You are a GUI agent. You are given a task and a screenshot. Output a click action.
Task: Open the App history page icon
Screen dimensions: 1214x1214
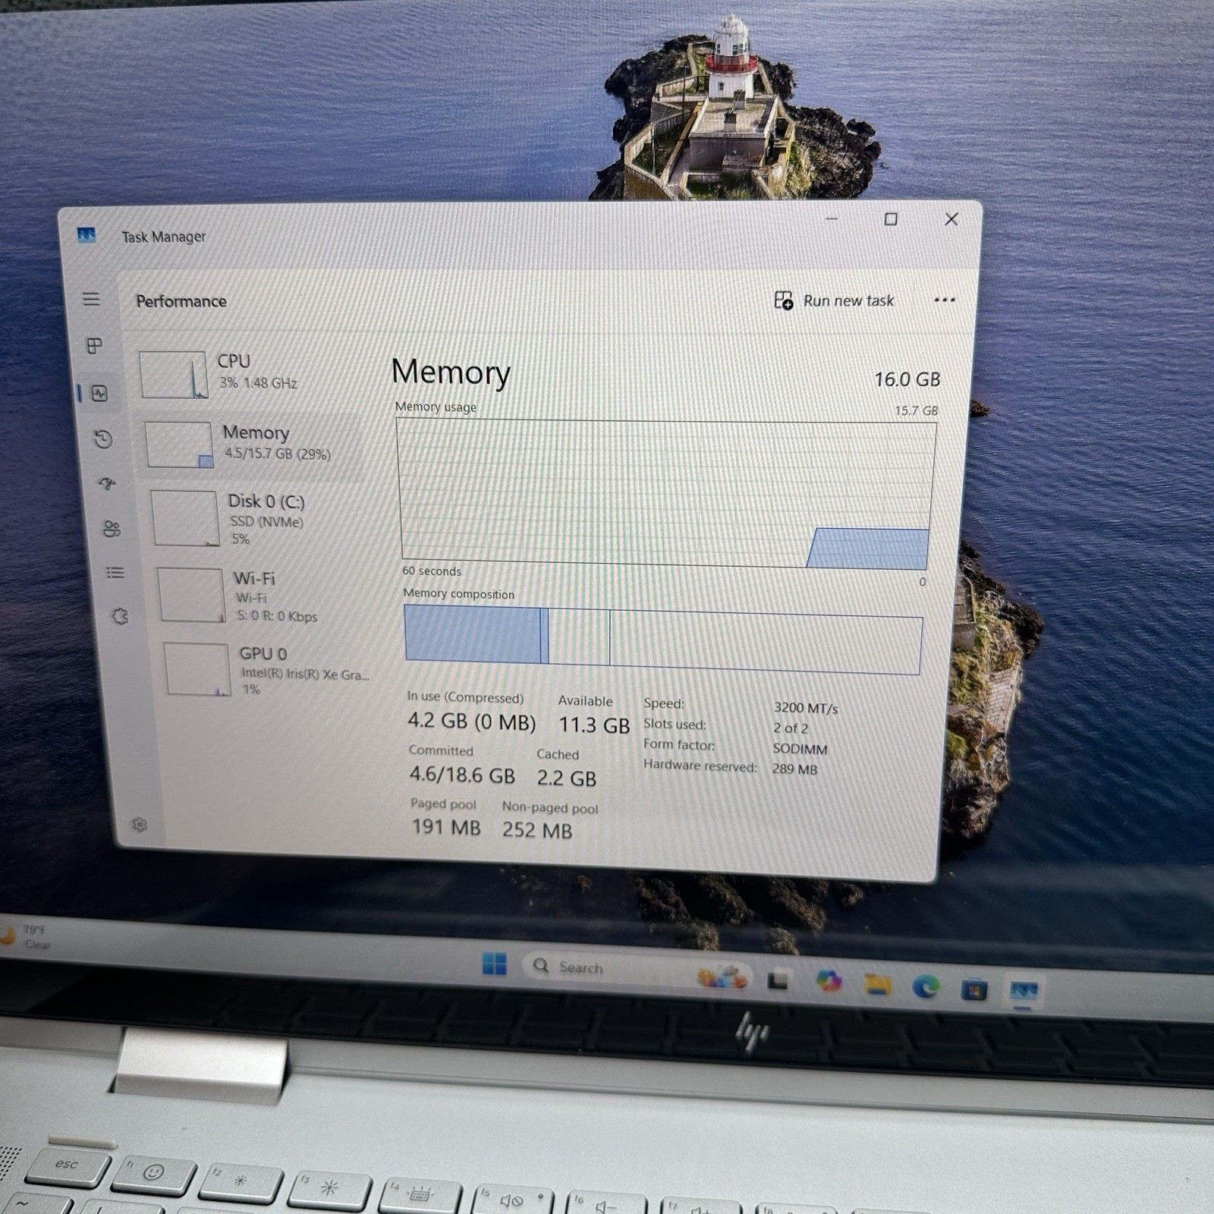pyautogui.click(x=104, y=439)
